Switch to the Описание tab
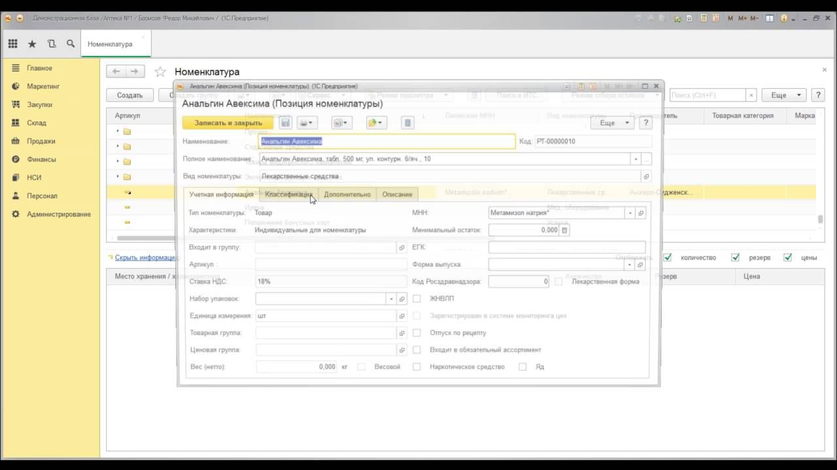The width and height of the screenshot is (837, 470). point(397,195)
